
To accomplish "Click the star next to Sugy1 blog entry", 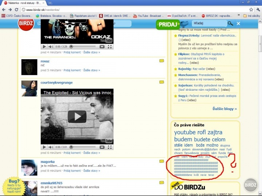I will tap(175, 96).
